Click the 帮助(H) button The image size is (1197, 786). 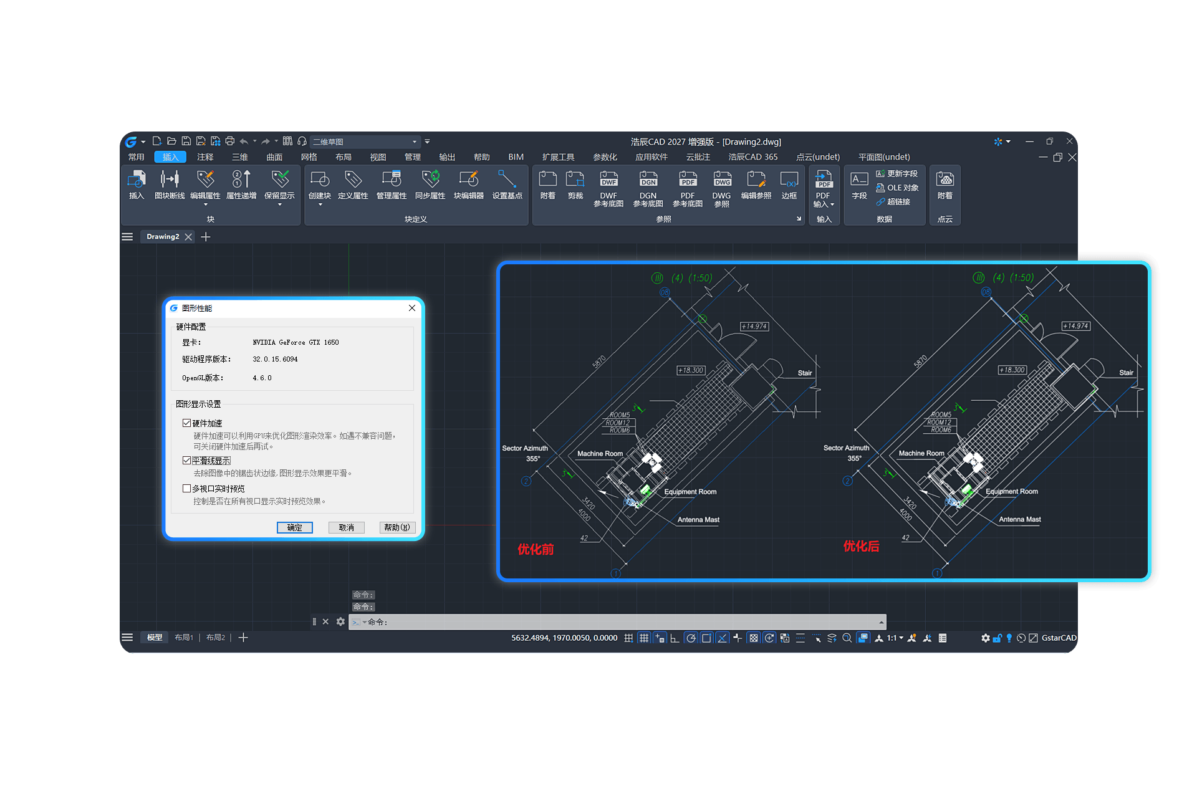point(397,527)
